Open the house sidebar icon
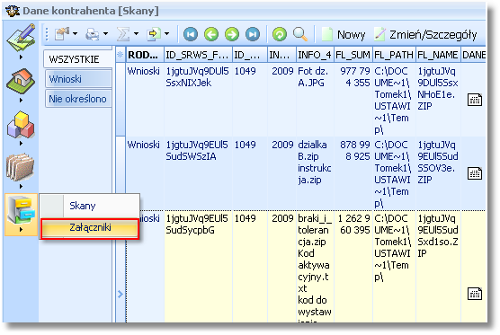Viewport: 500px width, 335px height. 21,81
